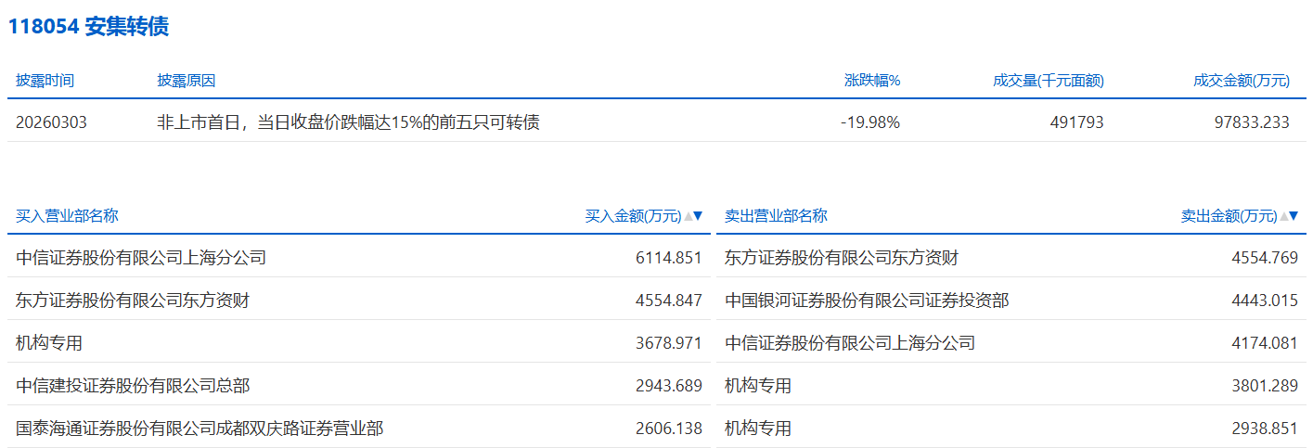The width and height of the screenshot is (1313, 448).
Task: Click the 成交量(千元面额) column header
Action: 1049,81
